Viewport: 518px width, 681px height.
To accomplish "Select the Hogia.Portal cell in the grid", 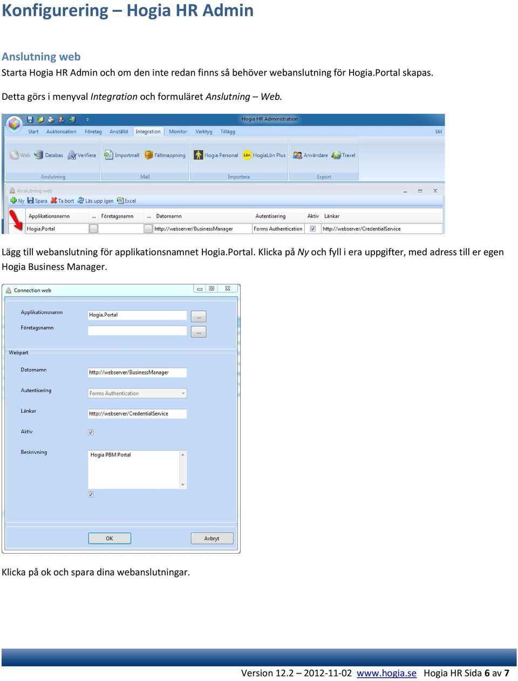I will (x=57, y=229).
